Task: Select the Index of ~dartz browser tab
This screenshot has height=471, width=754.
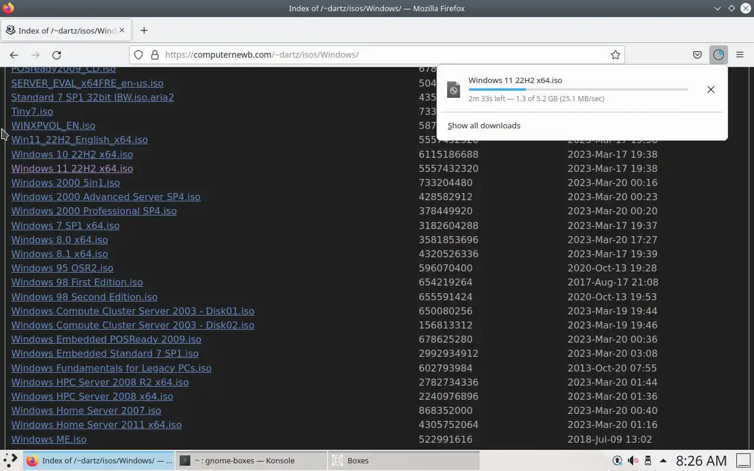Action: (x=66, y=31)
